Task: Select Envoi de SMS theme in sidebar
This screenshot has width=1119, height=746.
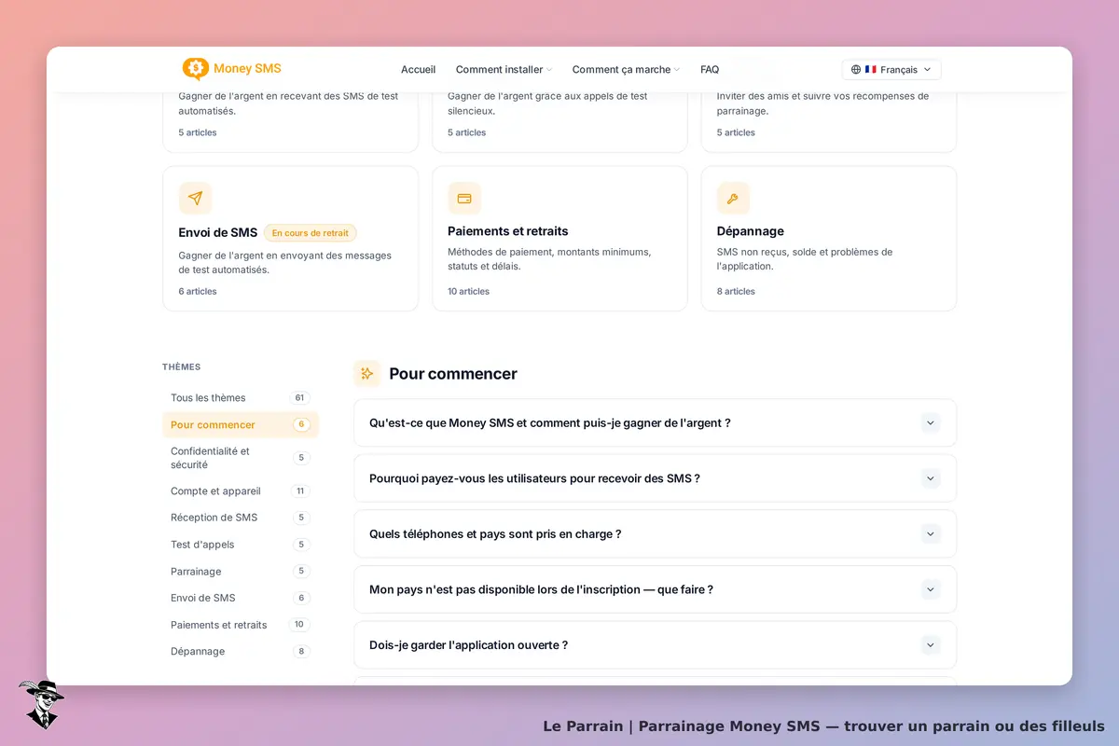Action: tap(241, 598)
